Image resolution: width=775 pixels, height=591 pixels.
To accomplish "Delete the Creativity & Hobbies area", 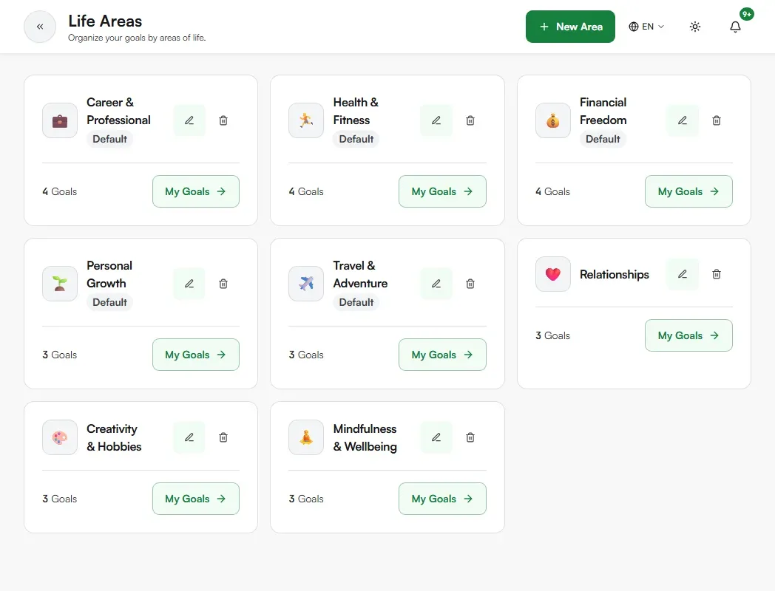I will click(x=223, y=437).
